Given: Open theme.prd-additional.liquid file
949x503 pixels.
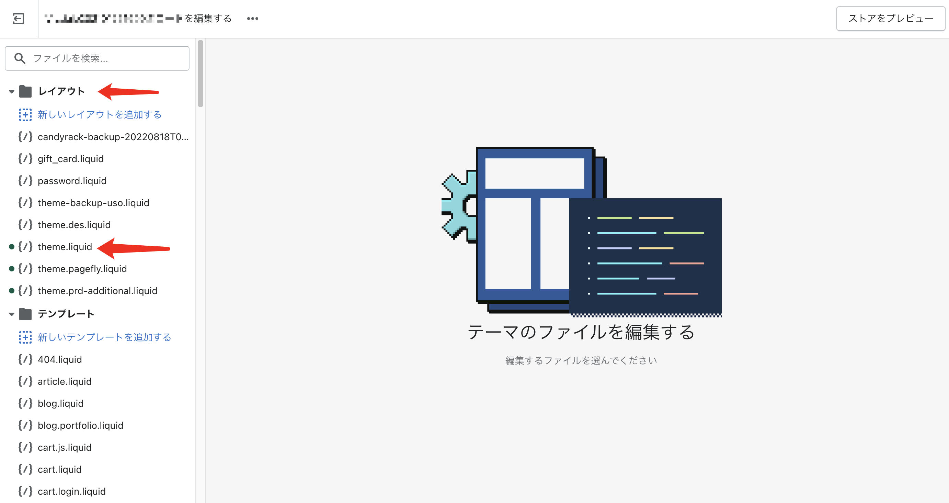Looking at the screenshot, I should [x=98, y=291].
